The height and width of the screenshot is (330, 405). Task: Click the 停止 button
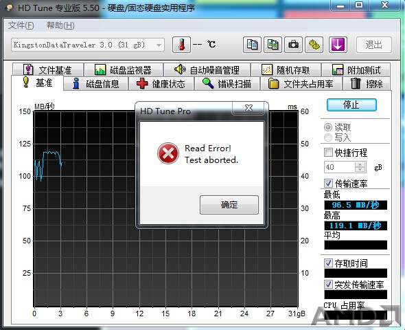coord(351,105)
